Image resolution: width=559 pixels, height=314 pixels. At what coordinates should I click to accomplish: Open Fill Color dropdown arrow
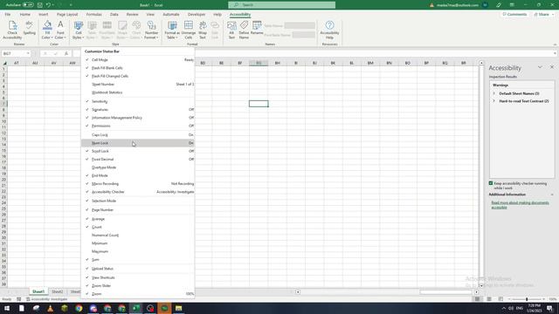pyautogui.click(x=52, y=38)
